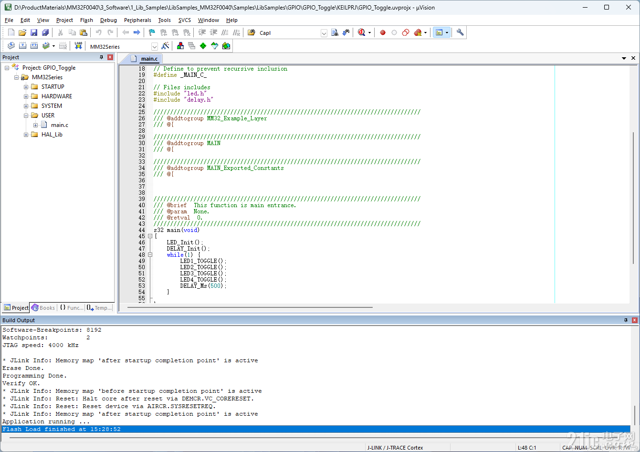Close the Build Output panel
Viewport: 640px width, 452px height.
634,320
